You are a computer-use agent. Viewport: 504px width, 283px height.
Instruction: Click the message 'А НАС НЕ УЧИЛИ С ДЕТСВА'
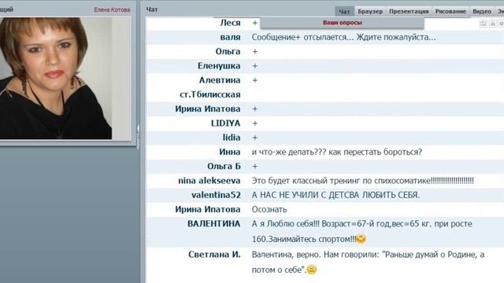point(335,195)
